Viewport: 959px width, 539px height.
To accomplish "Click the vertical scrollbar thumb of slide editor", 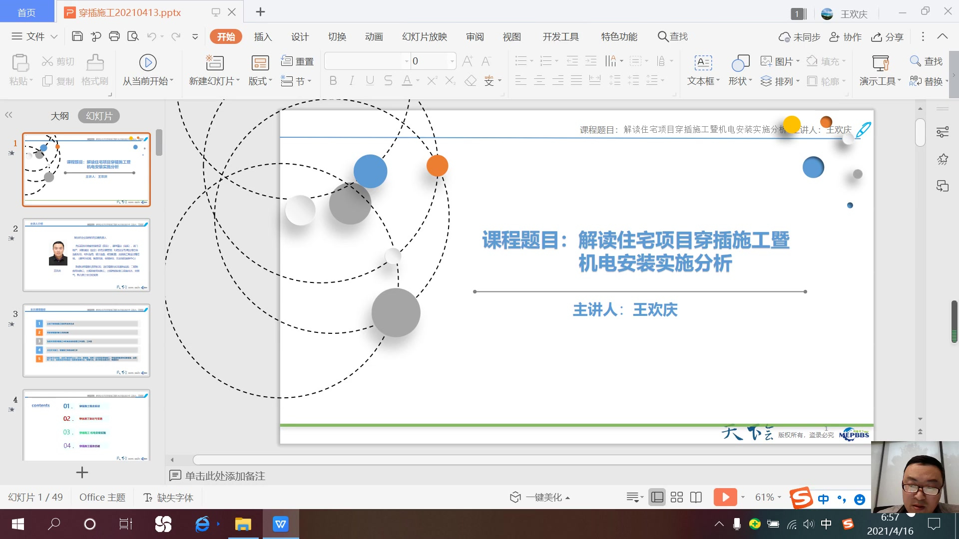I will pyautogui.click(x=920, y=132).
